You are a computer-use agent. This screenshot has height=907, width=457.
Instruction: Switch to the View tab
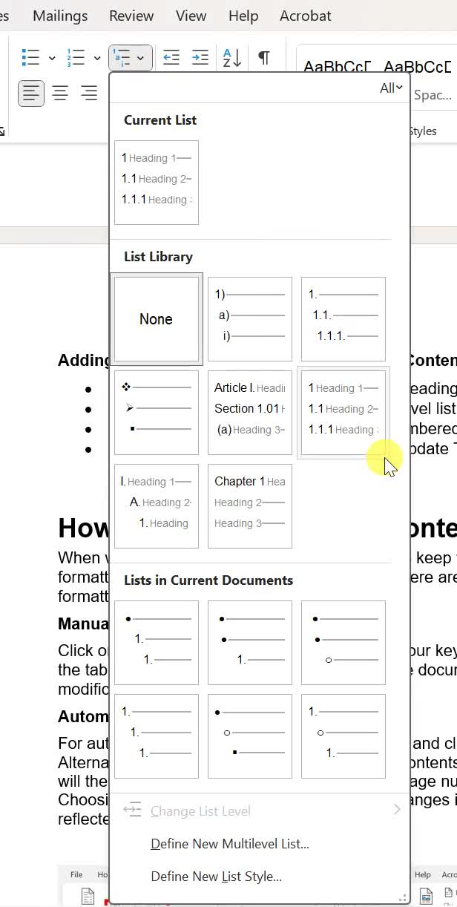(191, 16)
